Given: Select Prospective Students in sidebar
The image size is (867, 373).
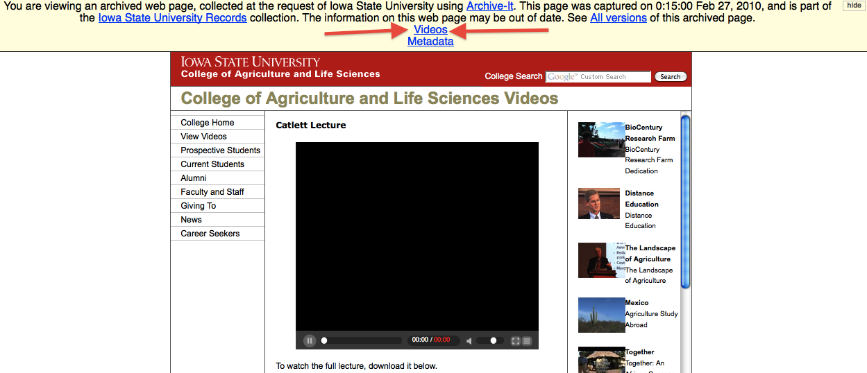Looking at the screenshot, I should (x=220, y=150).
